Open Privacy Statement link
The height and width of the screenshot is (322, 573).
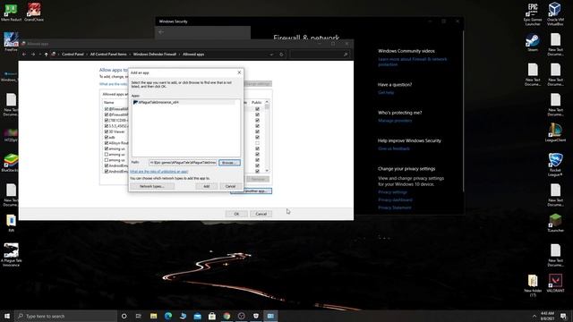(395, 208)
